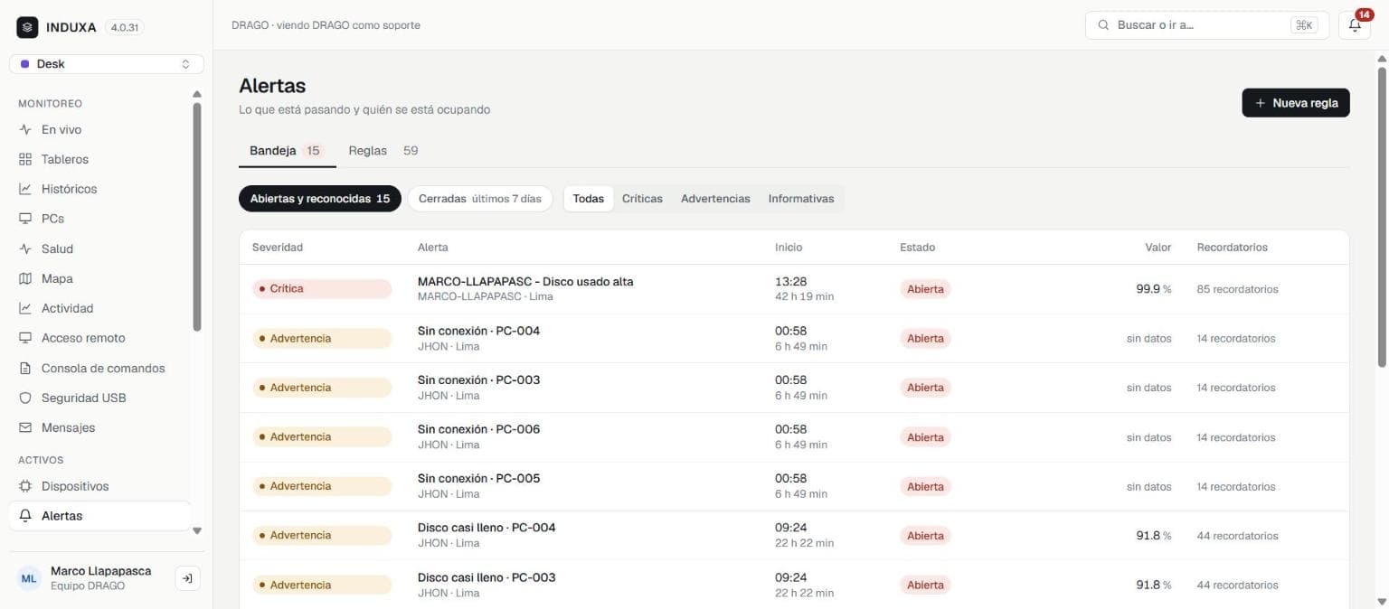This screenshot has height=609, width=1389.
Task: Click the Dispositivos chip icon
Action: pyautogui.click(x=25, y=486)
